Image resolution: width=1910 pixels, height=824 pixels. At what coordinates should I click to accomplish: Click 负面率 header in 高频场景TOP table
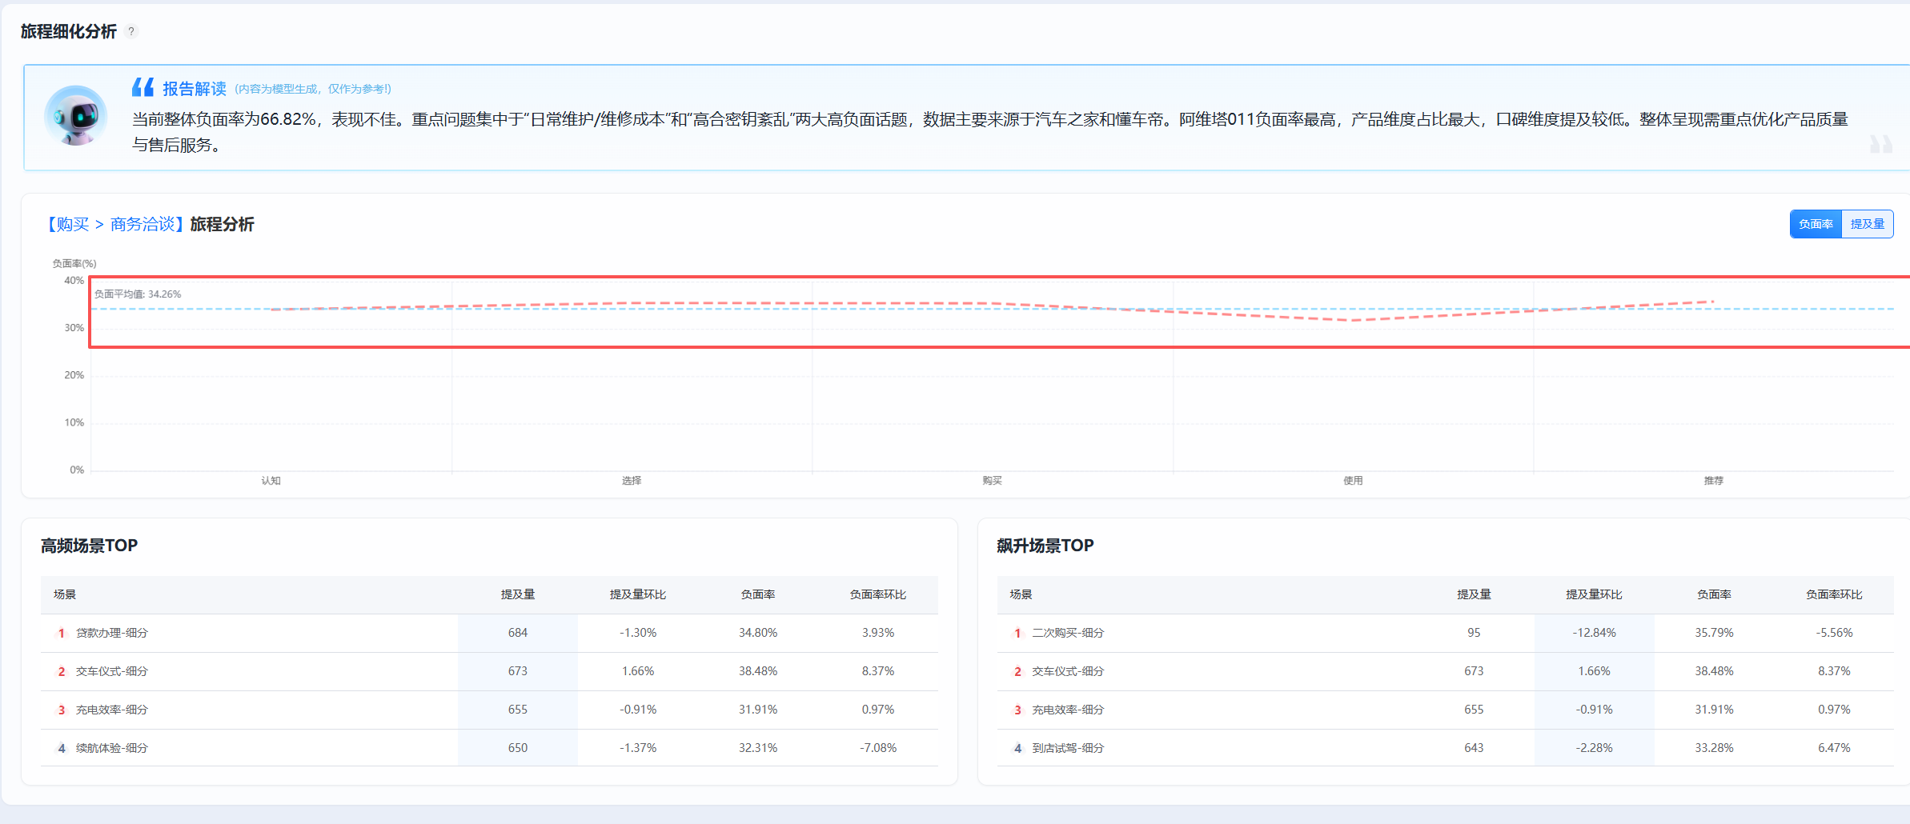[x=758, y=594]
